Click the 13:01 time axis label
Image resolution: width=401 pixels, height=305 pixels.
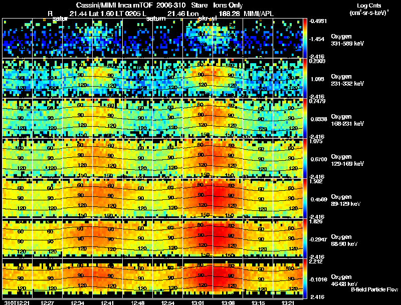[x=198, y=303]
